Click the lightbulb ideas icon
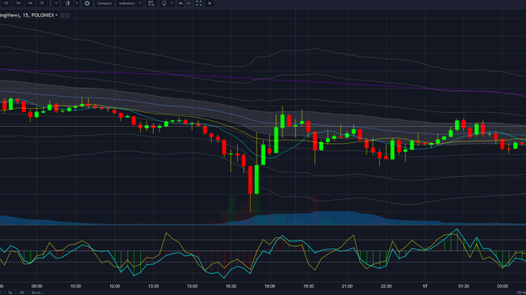This screenshot has height=295, width=526. [x=164, y=3]
